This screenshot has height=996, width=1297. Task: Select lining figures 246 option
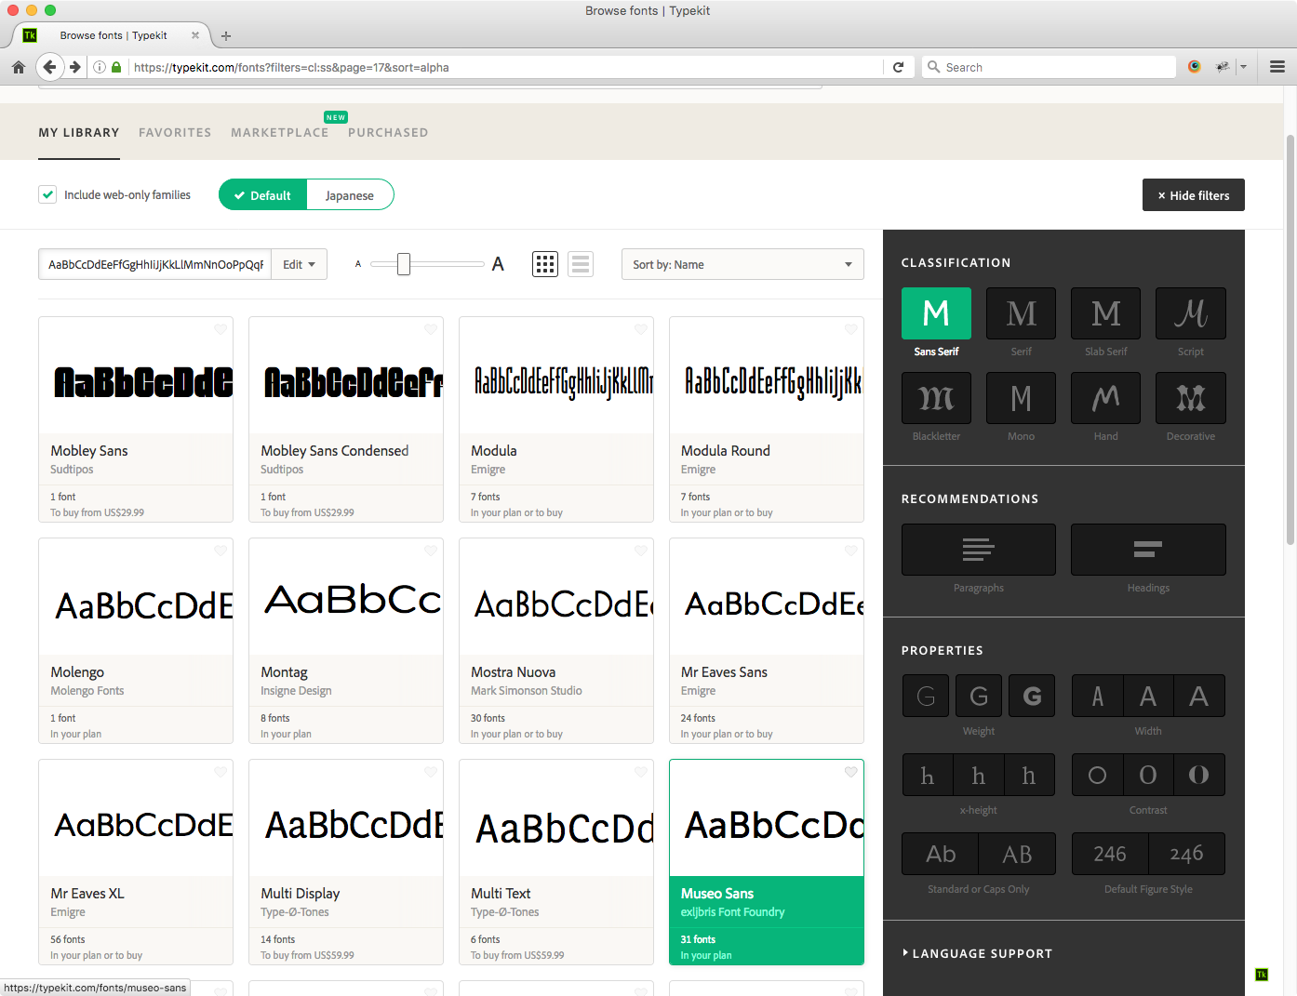point(1110,854)
